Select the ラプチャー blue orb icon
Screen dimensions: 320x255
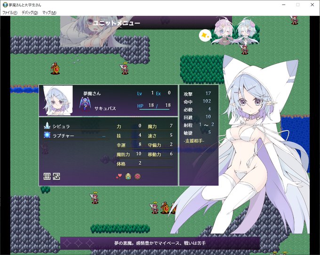47,135
